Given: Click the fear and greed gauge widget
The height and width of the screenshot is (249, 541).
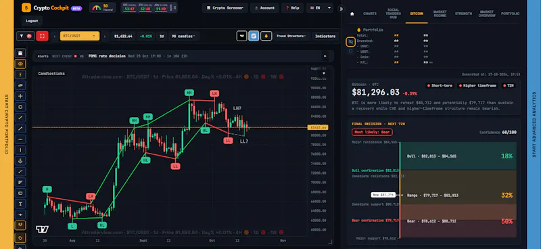Looking at the screenshot, I should (x=103, y=7).
